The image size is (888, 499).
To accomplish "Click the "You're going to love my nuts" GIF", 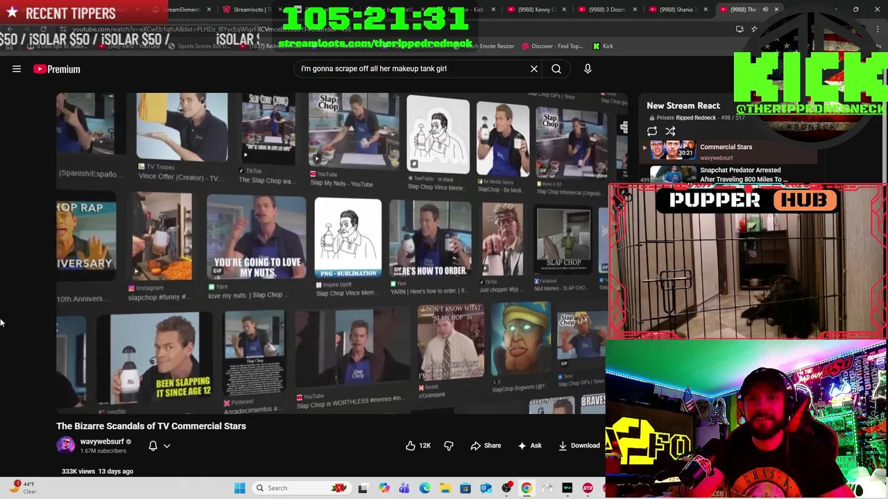I will pos(256,238).
